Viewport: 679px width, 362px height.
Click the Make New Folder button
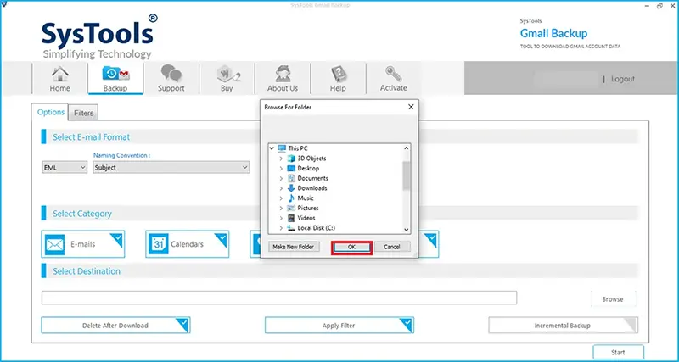coord(293,247)
